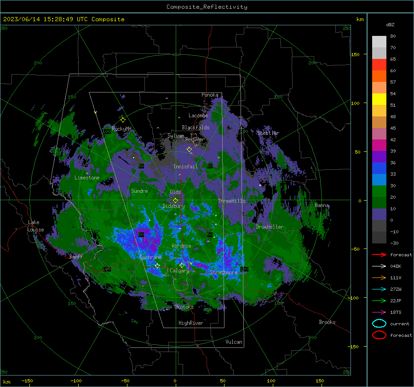
Task: Click the HighRiver city label
Action: [191, 323]
